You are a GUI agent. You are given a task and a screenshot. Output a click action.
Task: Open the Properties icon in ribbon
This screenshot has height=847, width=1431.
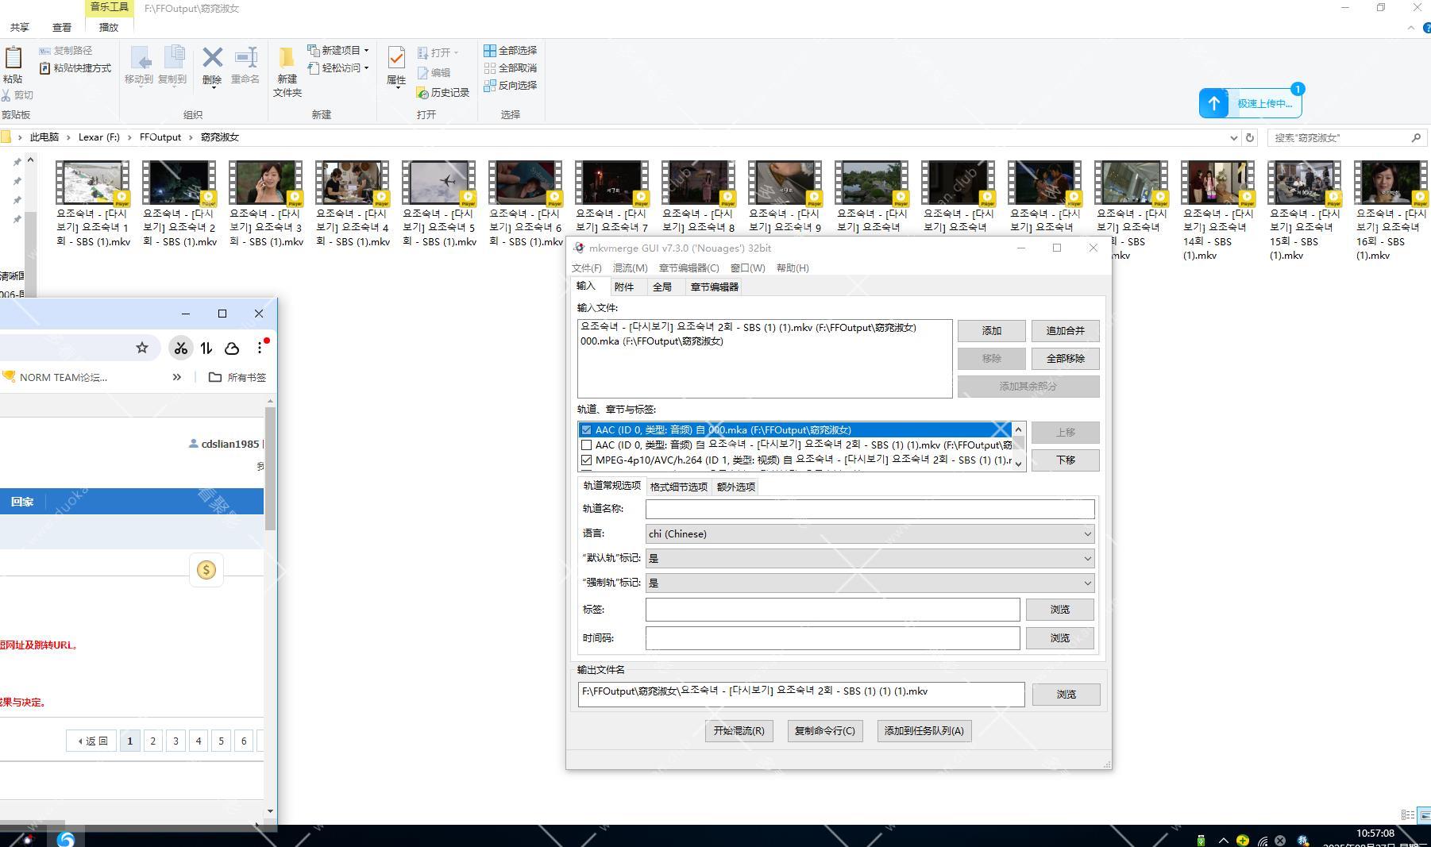(395, 60)
